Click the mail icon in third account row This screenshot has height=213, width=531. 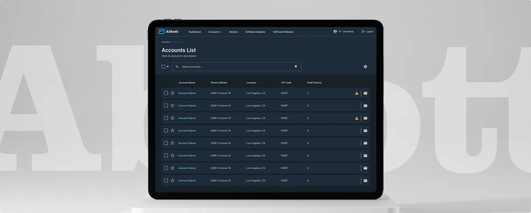point(365,118)
